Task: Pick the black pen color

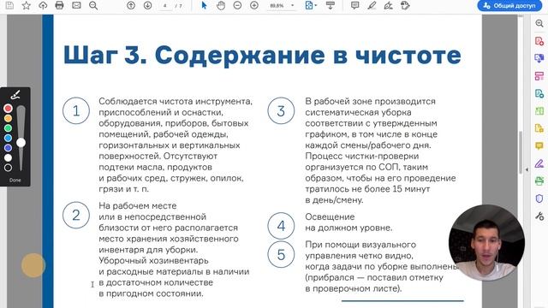Action: tap(8, 168)
